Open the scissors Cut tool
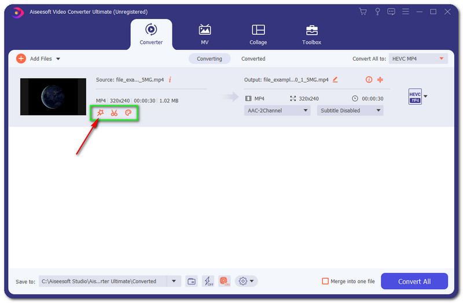The image size is (463, 303). pos(114,113)
